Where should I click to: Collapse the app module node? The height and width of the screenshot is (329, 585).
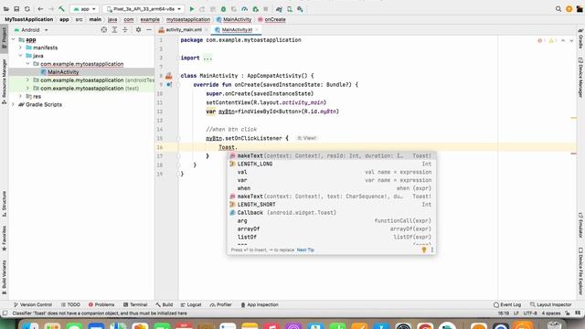pos(14,39)
